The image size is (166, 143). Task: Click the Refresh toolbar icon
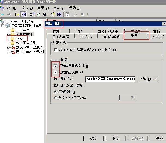click(38, 14)
